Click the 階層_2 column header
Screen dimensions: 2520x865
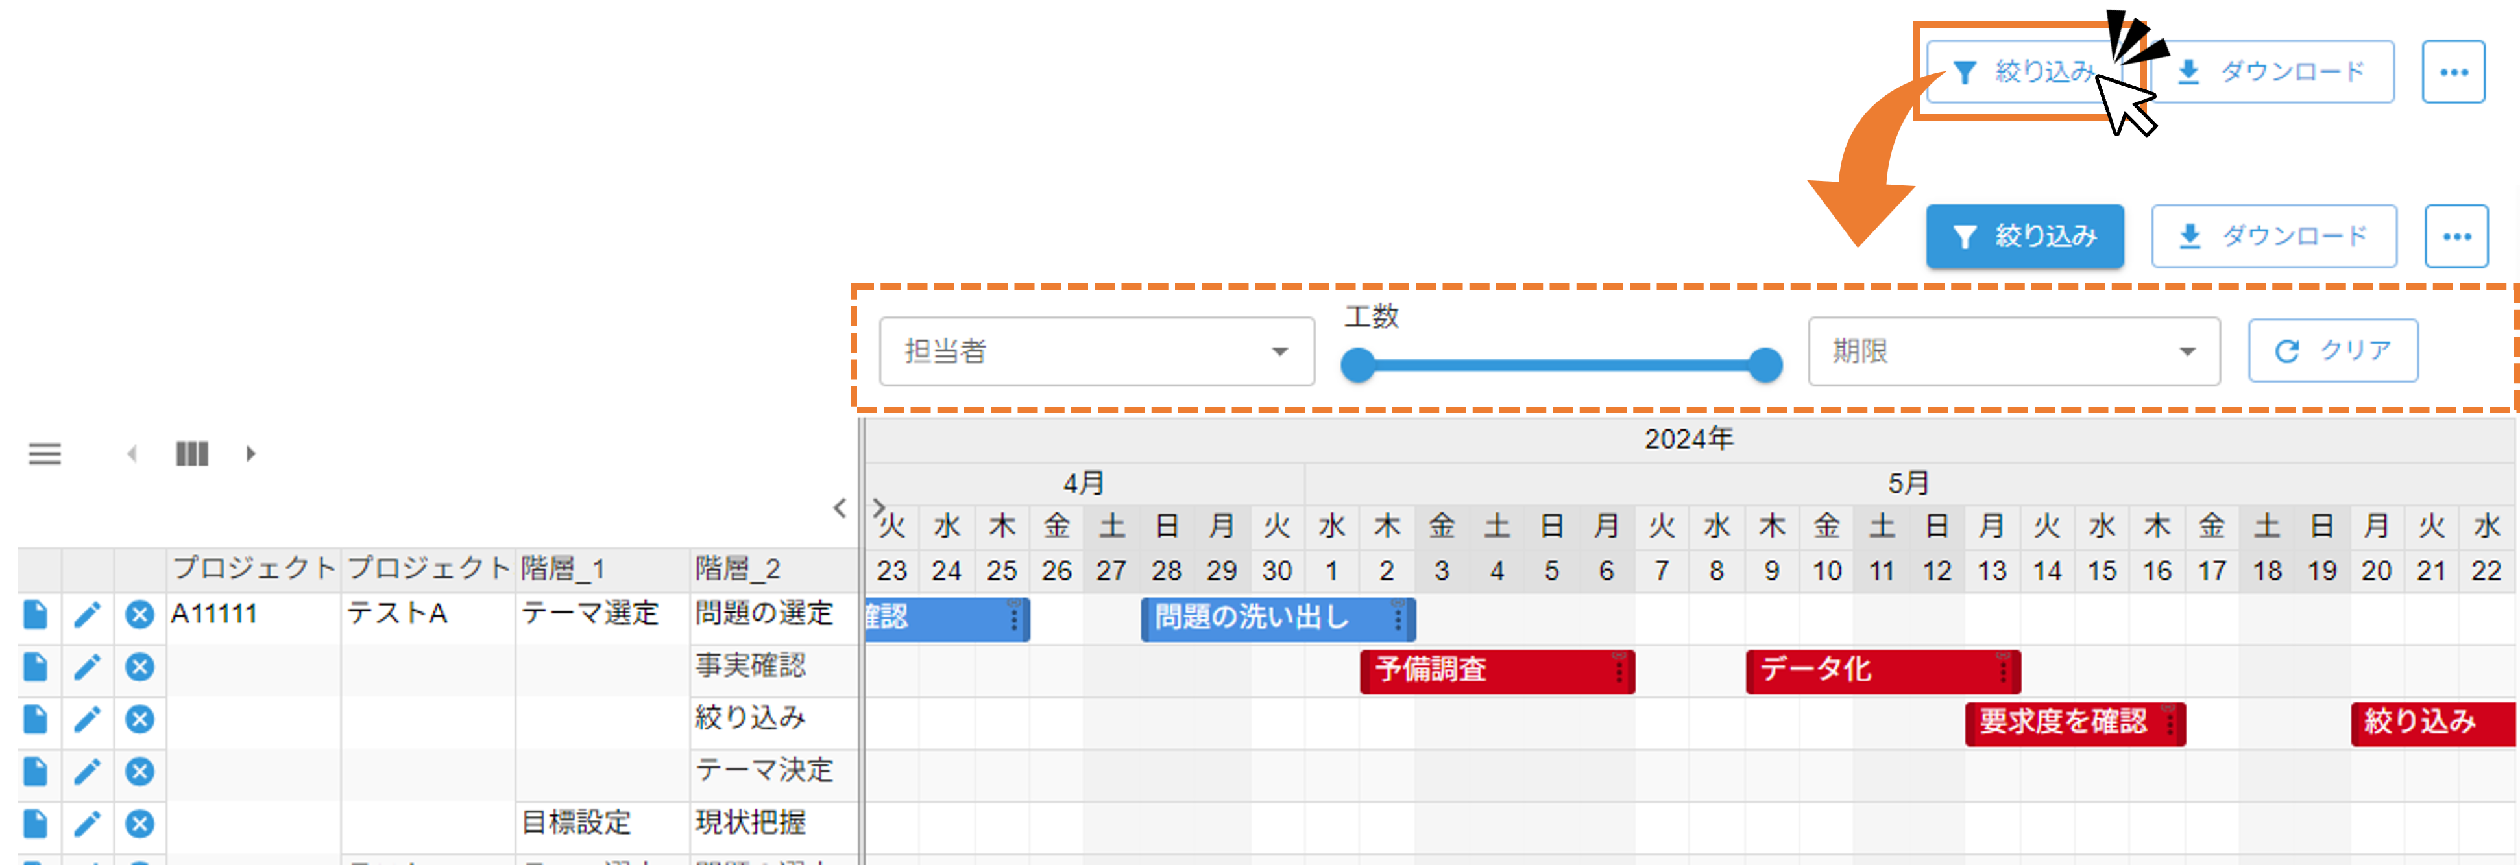tap(774, 569)
